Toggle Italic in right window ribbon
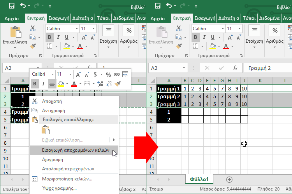Viewport: 292px width, 194px height. tap(204, 37)
